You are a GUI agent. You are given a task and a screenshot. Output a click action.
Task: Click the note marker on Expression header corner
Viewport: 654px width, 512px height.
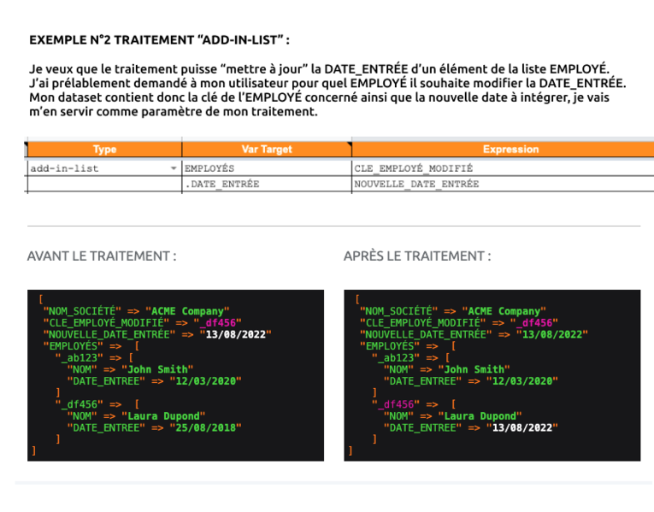pos(350,144)
